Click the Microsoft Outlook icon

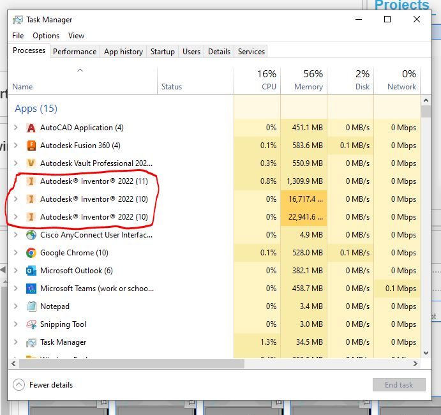coord(31,271)
